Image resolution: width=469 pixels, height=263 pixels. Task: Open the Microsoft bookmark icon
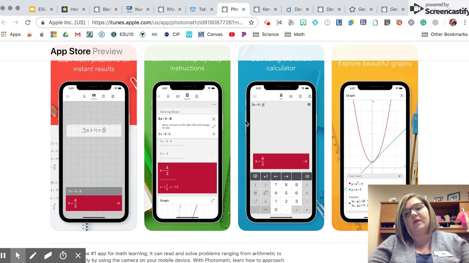(x=53, y=34)
